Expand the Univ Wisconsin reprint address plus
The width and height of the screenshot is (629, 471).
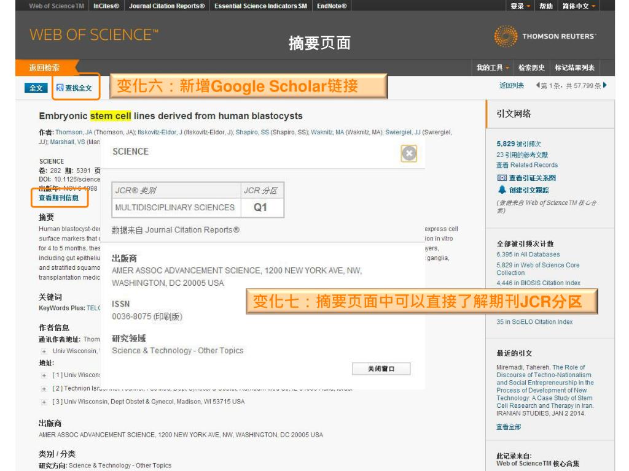[44, 351]
